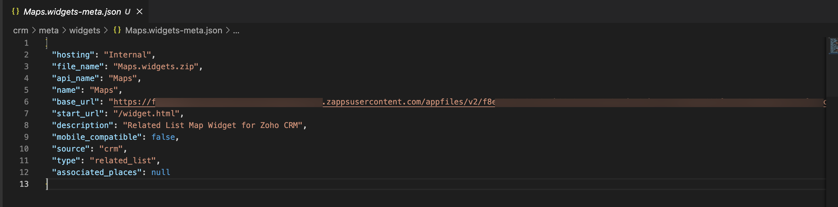Click the minimap code preview

(833, 46)
